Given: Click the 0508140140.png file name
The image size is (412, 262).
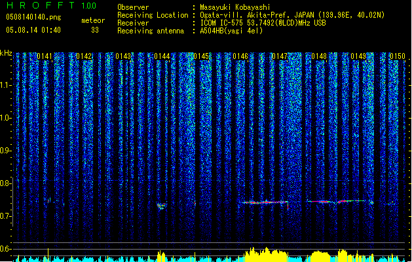Looking at the screenshot, I should 33,17.
